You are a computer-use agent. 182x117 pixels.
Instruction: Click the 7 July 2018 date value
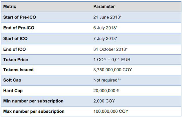(105, 38)
